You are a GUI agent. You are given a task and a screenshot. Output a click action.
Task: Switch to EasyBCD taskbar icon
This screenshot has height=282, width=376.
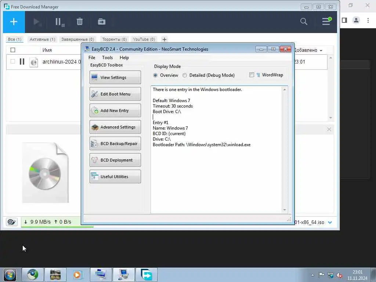pyautogui.click(x=123, y=275)
